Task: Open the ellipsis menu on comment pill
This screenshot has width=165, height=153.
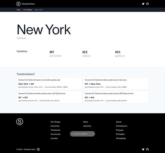Action: click(92, 134)
